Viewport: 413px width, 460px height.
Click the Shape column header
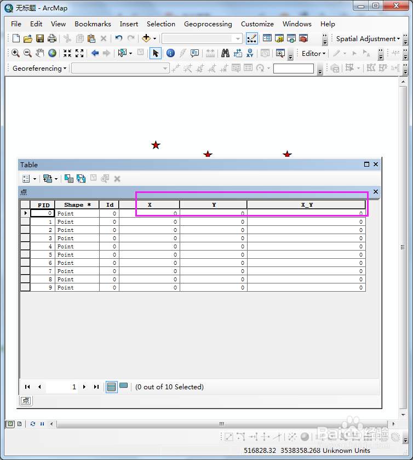tap(77, 205)
